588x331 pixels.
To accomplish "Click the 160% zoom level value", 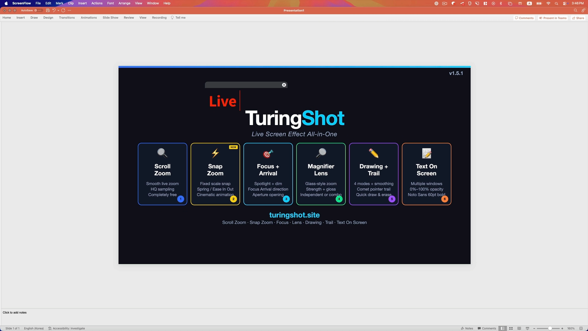I will click(571, 328).
